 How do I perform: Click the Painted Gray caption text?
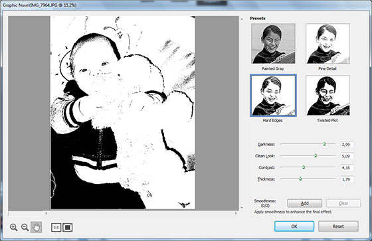(x=273, y=68)
